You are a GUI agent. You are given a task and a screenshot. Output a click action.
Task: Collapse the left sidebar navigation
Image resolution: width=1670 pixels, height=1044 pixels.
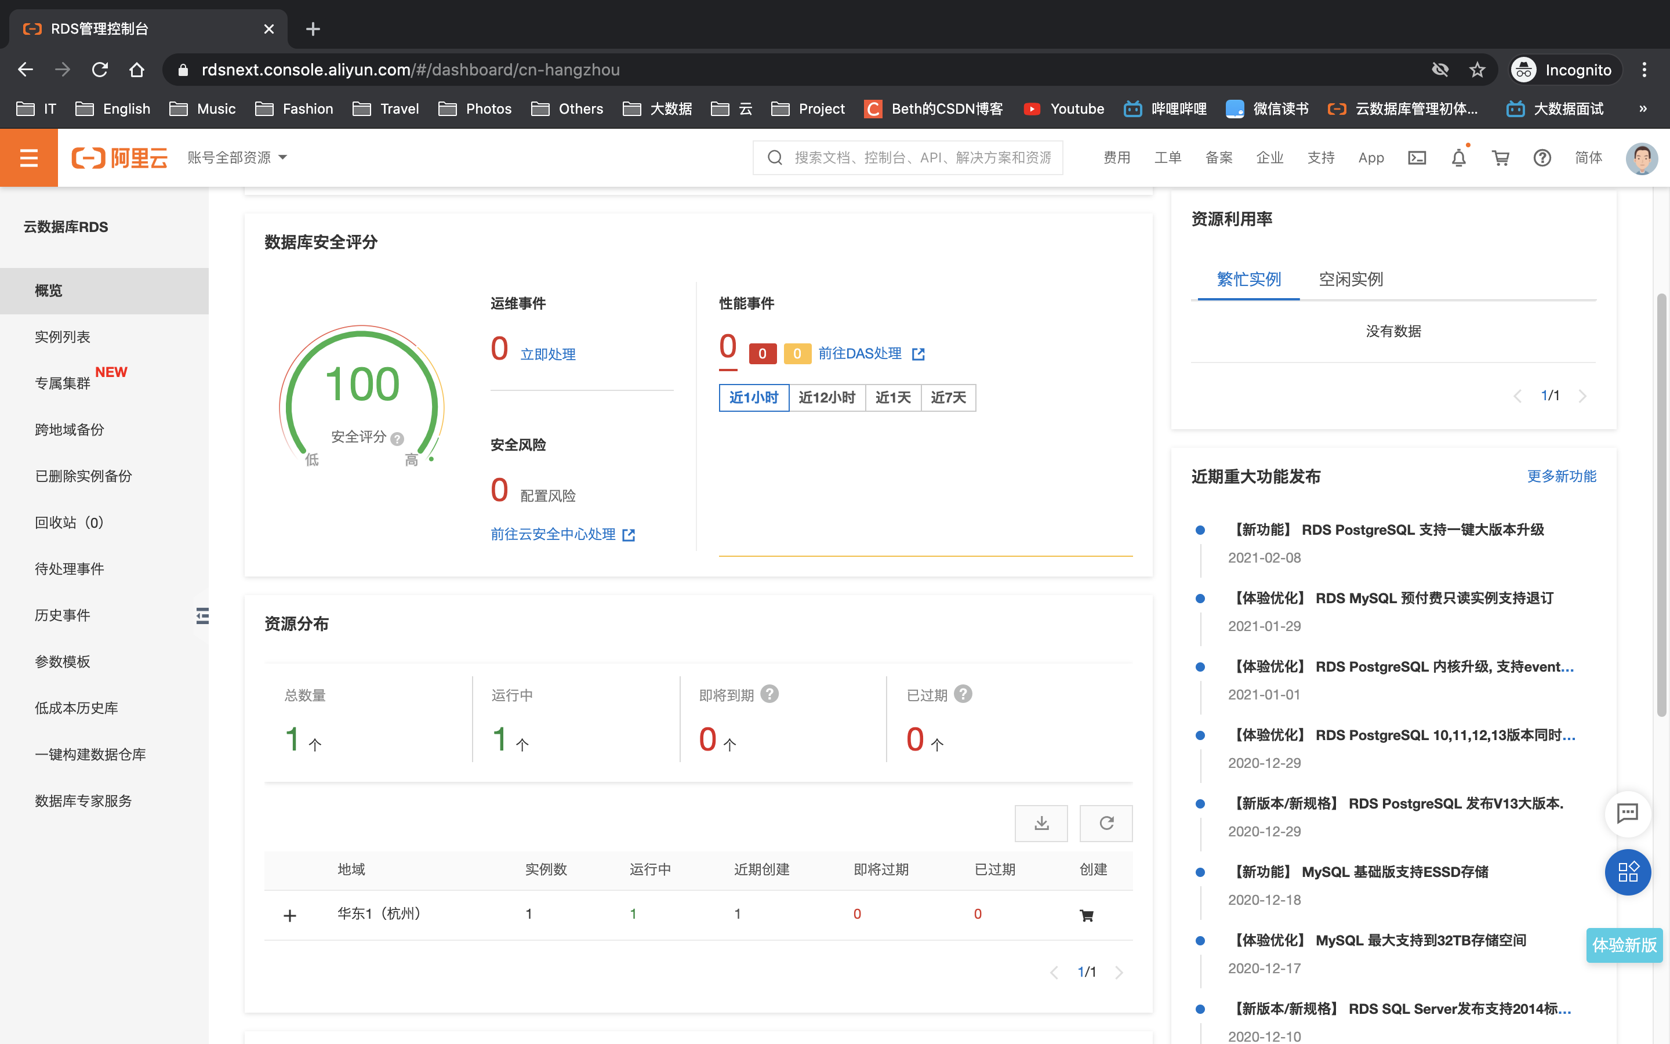coord(202,615)
